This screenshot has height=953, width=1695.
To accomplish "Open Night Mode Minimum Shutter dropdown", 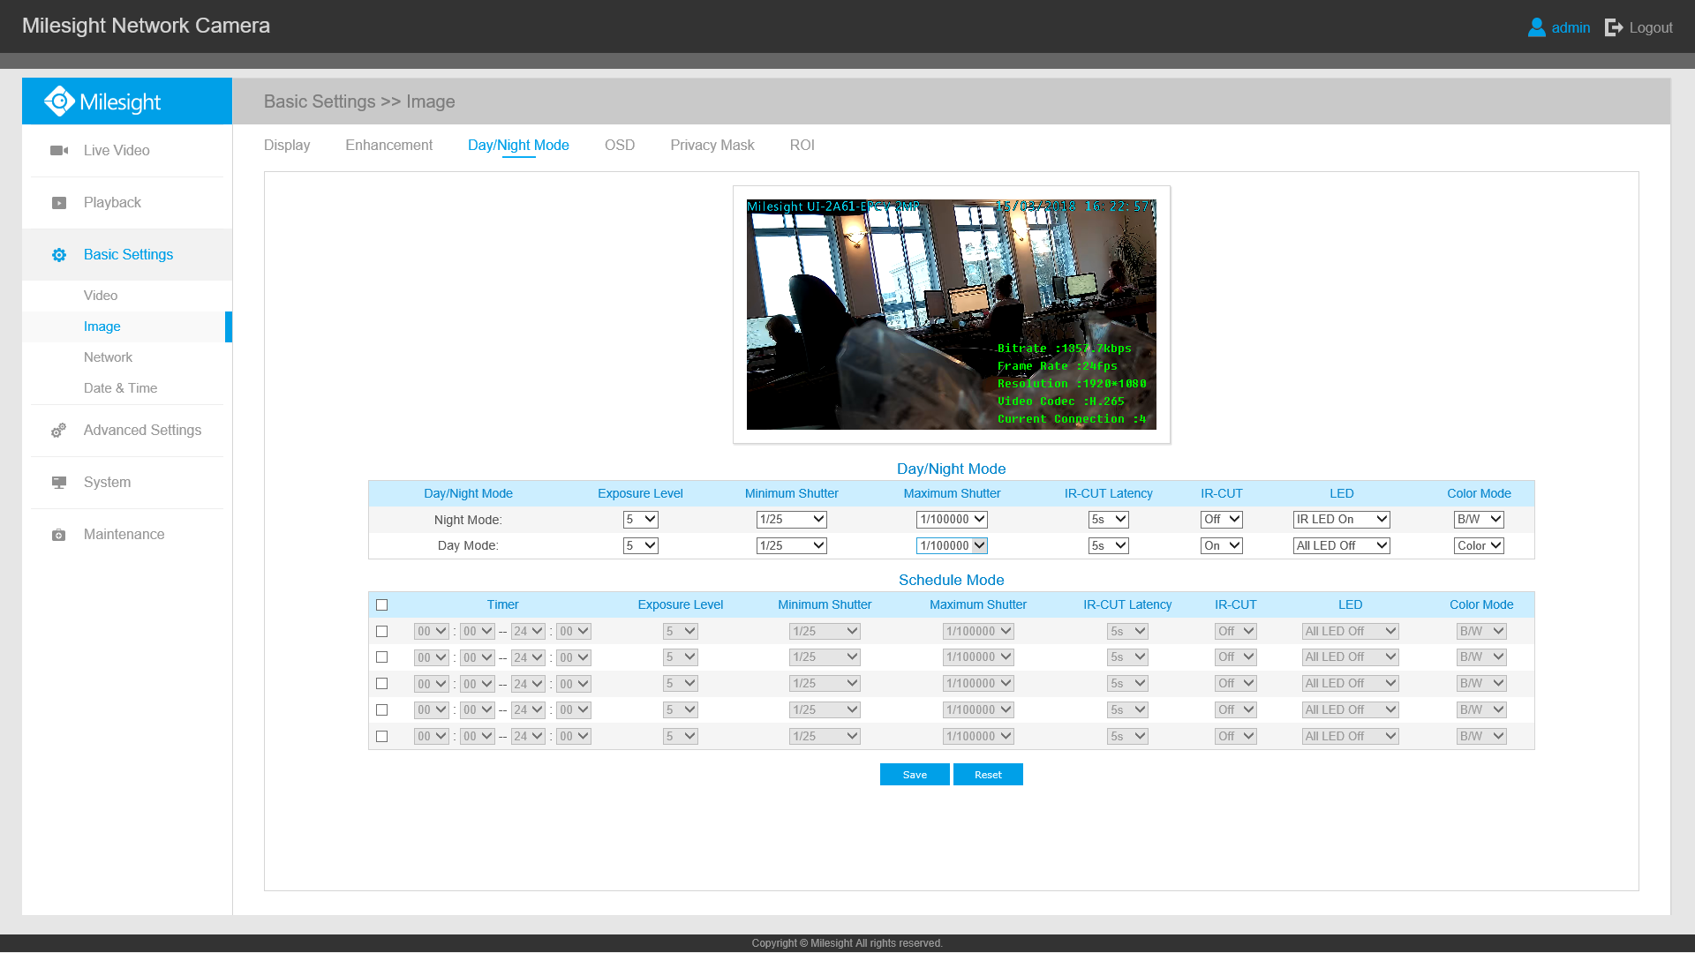I will coord(792,520).
